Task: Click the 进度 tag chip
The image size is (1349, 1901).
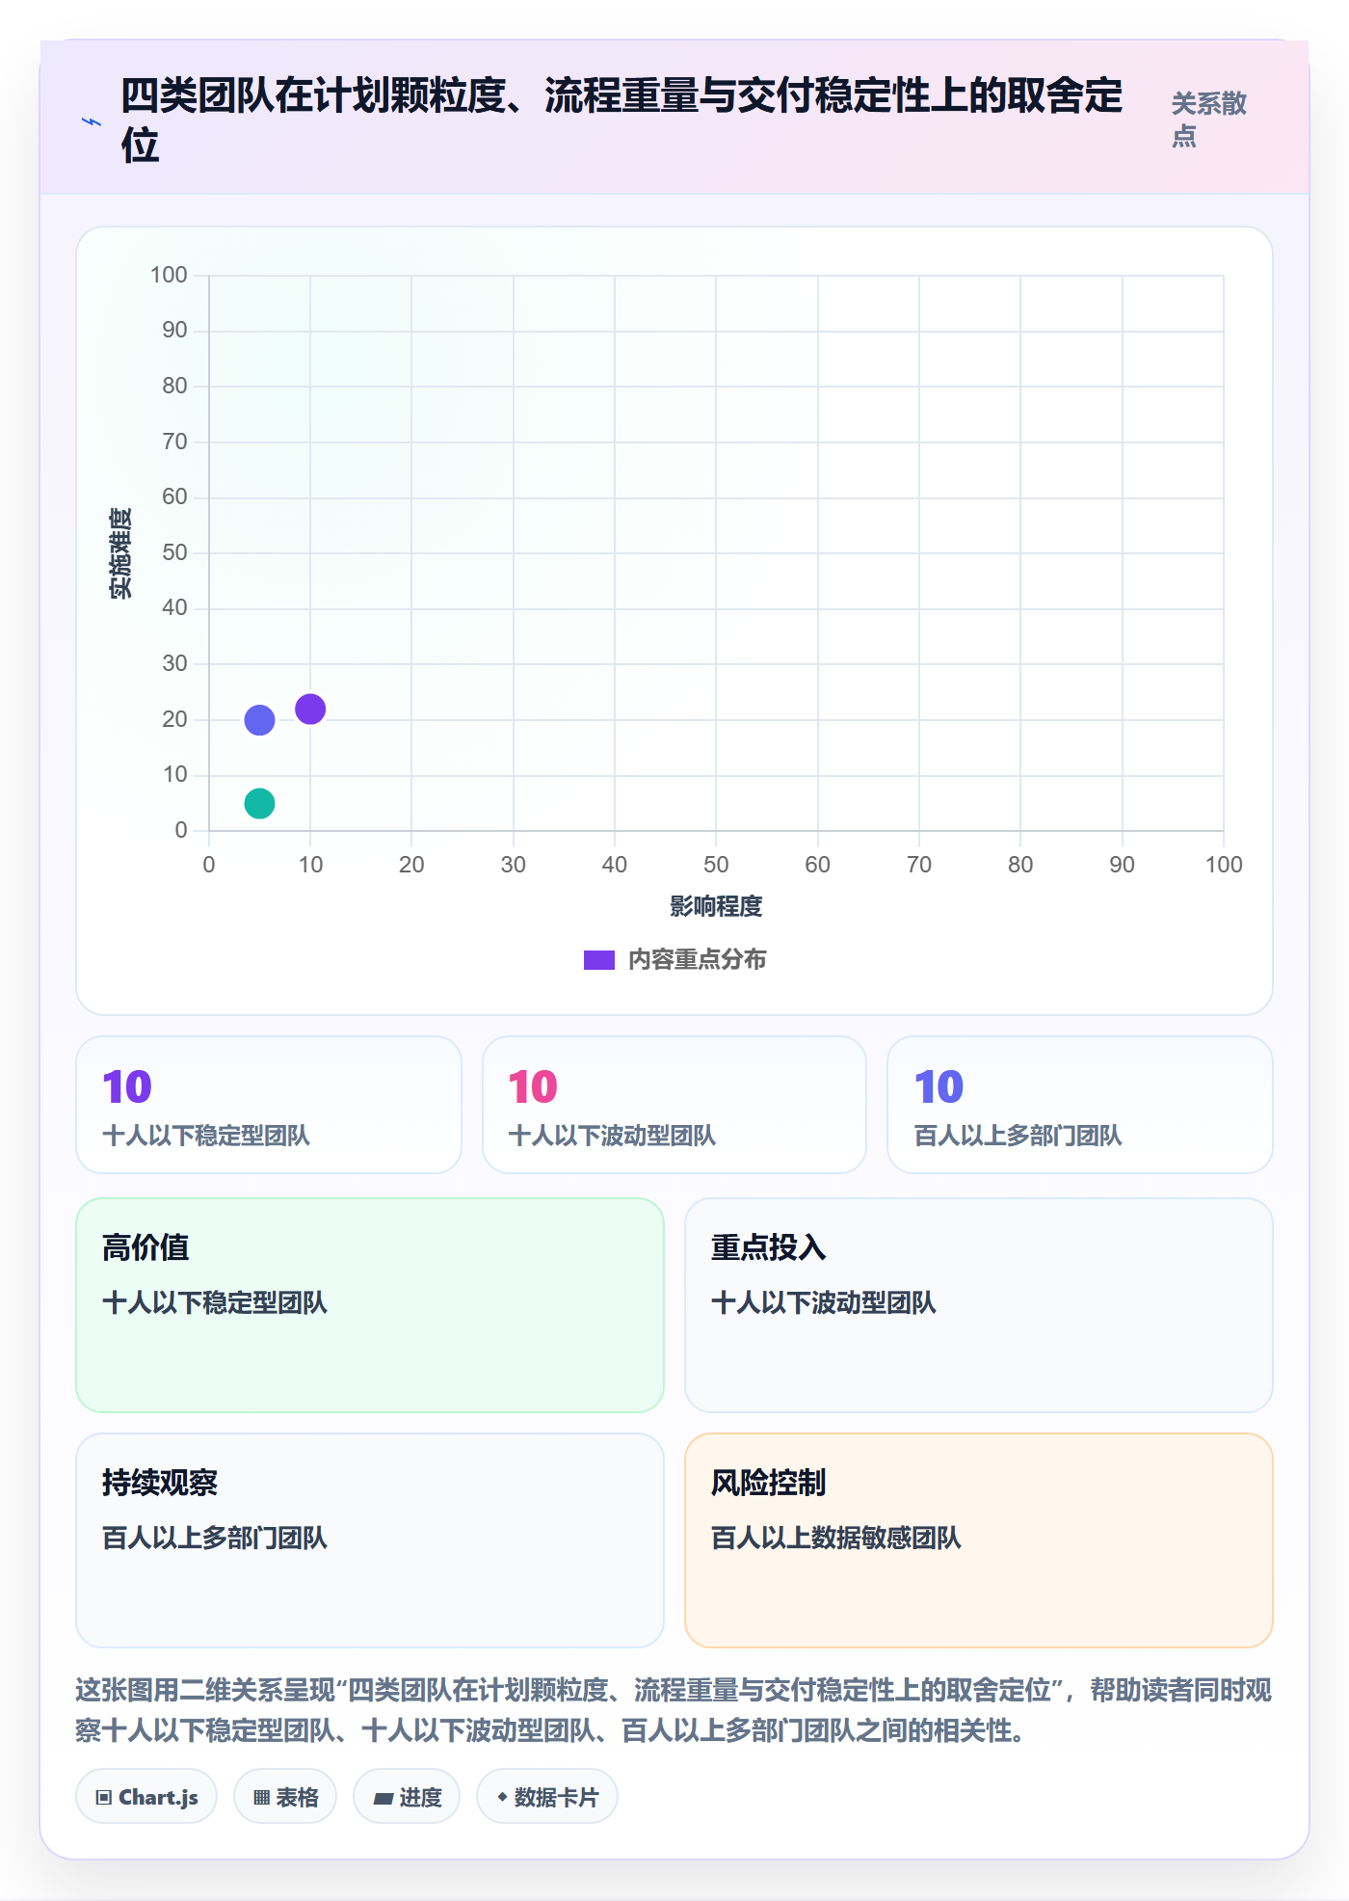Action: [407, 1797]
